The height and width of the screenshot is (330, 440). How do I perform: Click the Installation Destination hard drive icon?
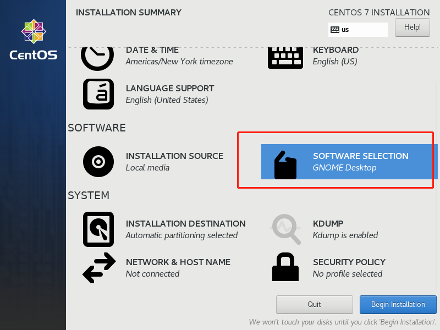click(x=98, y=229)
